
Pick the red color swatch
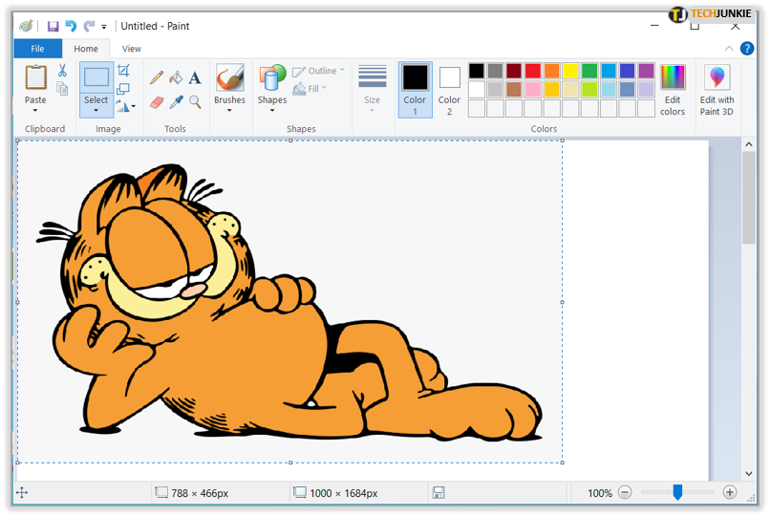[x=533, y=71]
